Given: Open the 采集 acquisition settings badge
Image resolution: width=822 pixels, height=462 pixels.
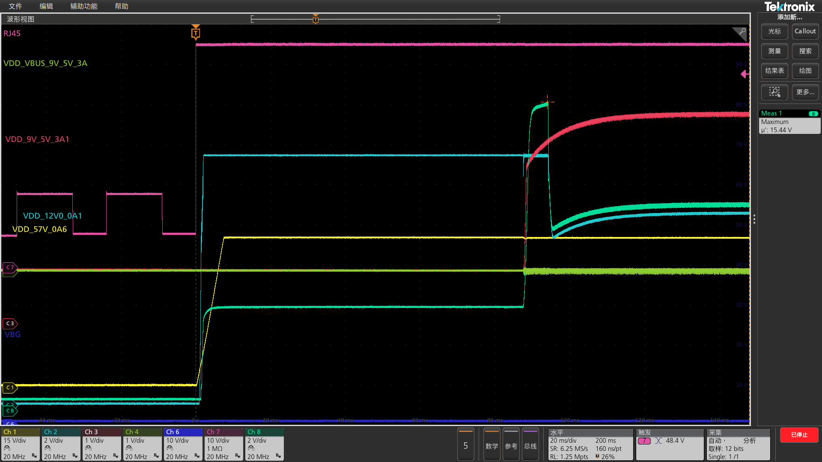Looking at the screenshot, I should click(x=738, y=444).
